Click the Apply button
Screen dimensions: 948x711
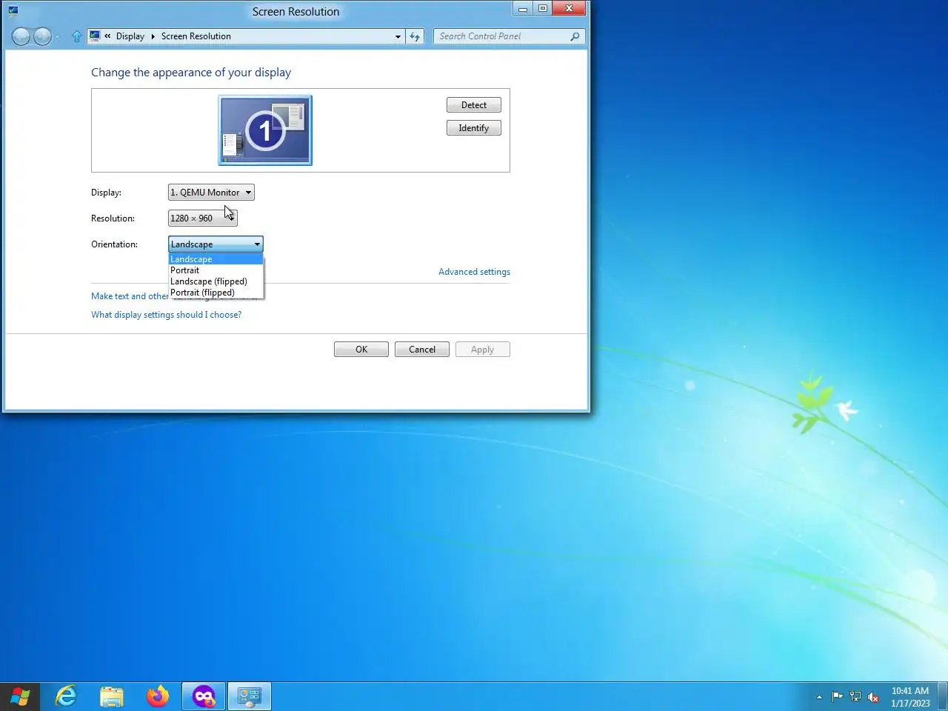pos(483,350)
